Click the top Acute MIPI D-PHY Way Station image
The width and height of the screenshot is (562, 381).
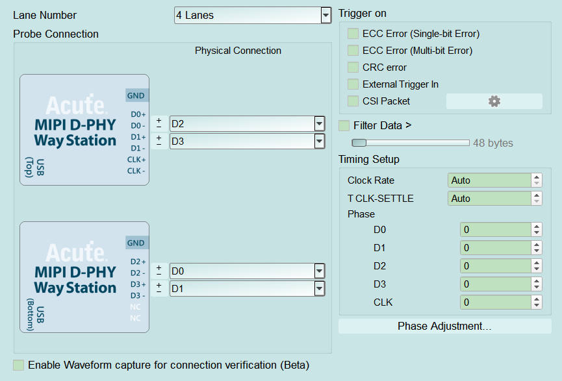coord(84,130)
